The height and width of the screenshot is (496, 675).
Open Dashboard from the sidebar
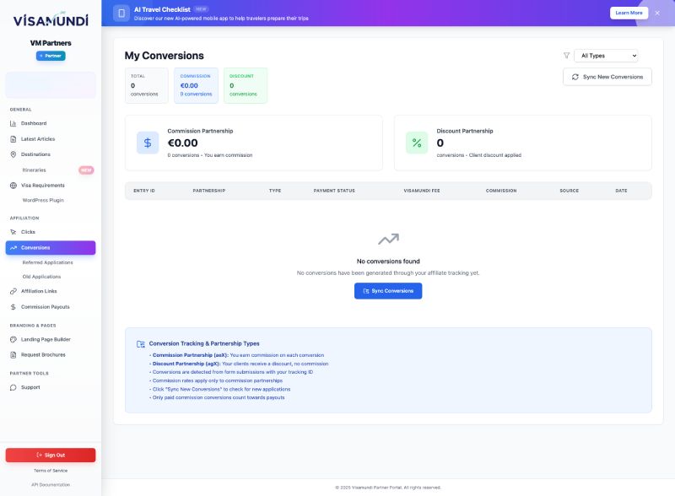(x=34, y=123)
